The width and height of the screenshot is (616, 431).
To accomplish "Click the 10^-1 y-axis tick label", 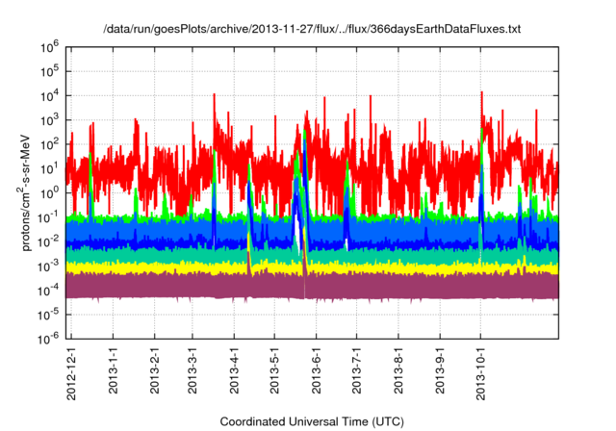I will click(x=49, y=217).
